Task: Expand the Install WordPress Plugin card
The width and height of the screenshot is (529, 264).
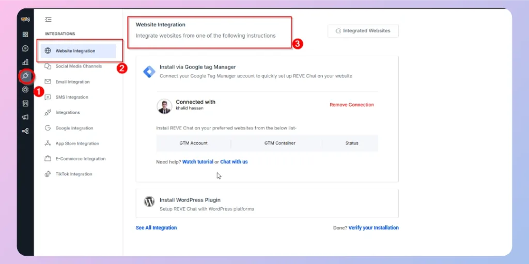Action: (267, 203)
